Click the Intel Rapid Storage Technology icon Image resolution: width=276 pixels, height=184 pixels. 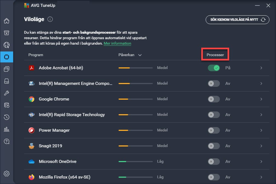click(x=31, y=115)
